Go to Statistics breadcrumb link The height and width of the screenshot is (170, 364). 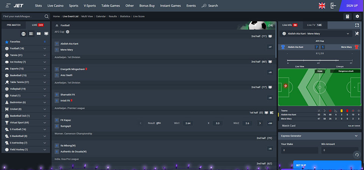[125, 16]
